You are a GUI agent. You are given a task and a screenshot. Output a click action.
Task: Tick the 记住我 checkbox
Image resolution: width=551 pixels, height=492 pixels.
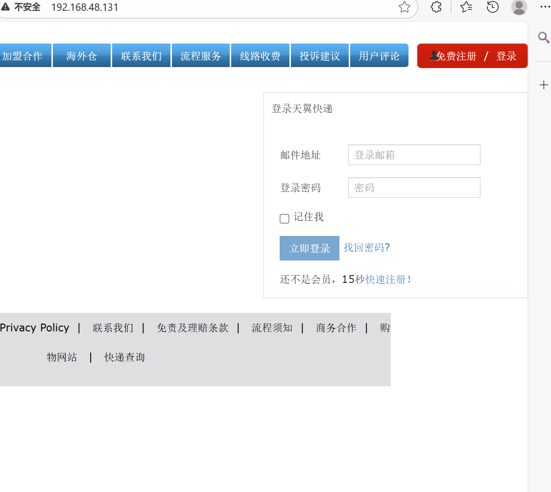pyautogui.click(x=284, y=218)
